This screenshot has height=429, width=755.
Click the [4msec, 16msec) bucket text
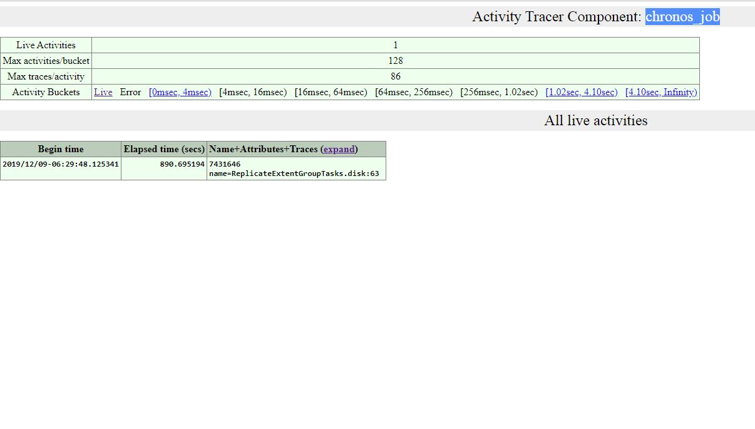(253, 92)
